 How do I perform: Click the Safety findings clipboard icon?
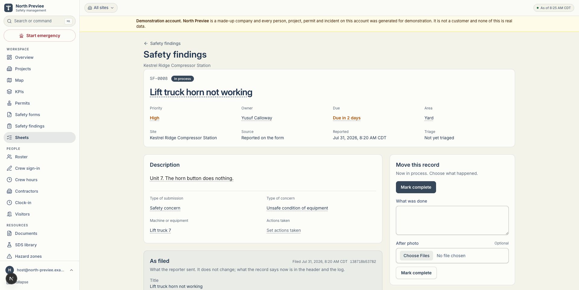(x=9, y=126)
